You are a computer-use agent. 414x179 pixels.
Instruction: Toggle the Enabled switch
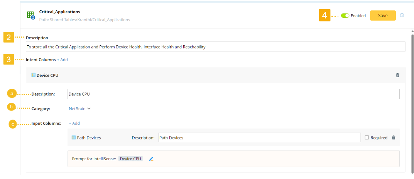coord(345,16)
